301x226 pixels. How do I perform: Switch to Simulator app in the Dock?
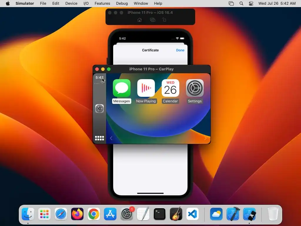click(249, 214)
